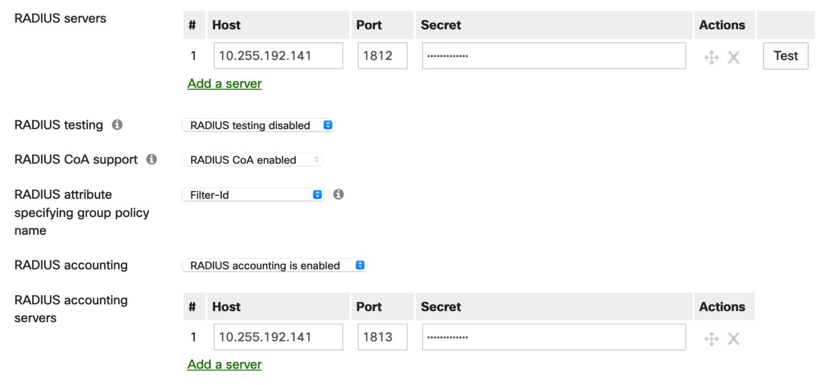This screenshot has width=825, height=385.
Task: Click the move handle for accounting server 1
Action: tap(711, 339)
